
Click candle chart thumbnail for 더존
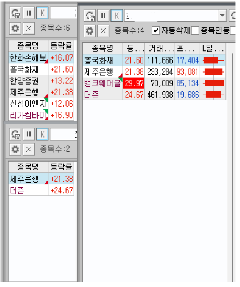pos(213,95)
